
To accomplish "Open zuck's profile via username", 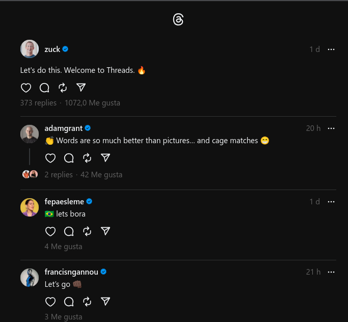I will [x=52, y=49].
